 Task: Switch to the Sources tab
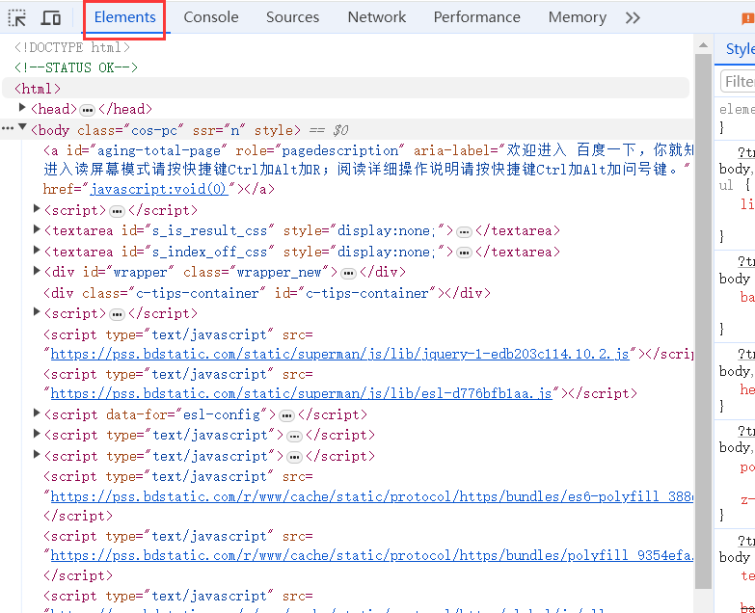coord(292,17)
